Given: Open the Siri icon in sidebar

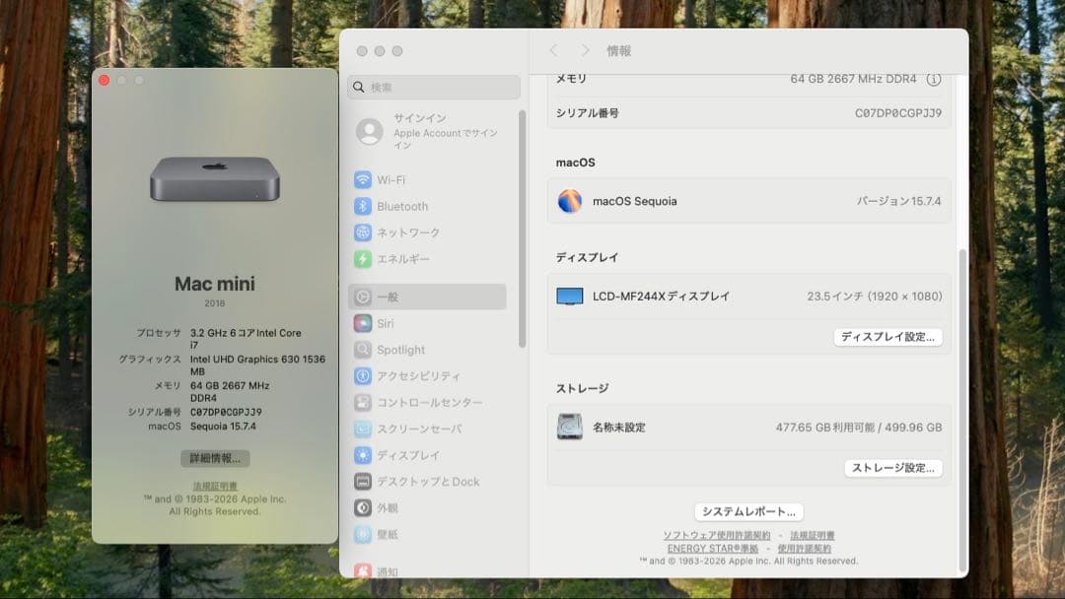Looking at the screenshot, I should (363, 323).
